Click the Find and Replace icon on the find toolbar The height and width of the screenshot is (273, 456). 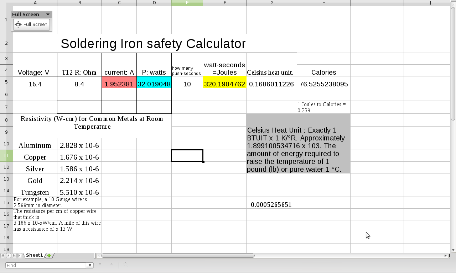tap(125, 265)
